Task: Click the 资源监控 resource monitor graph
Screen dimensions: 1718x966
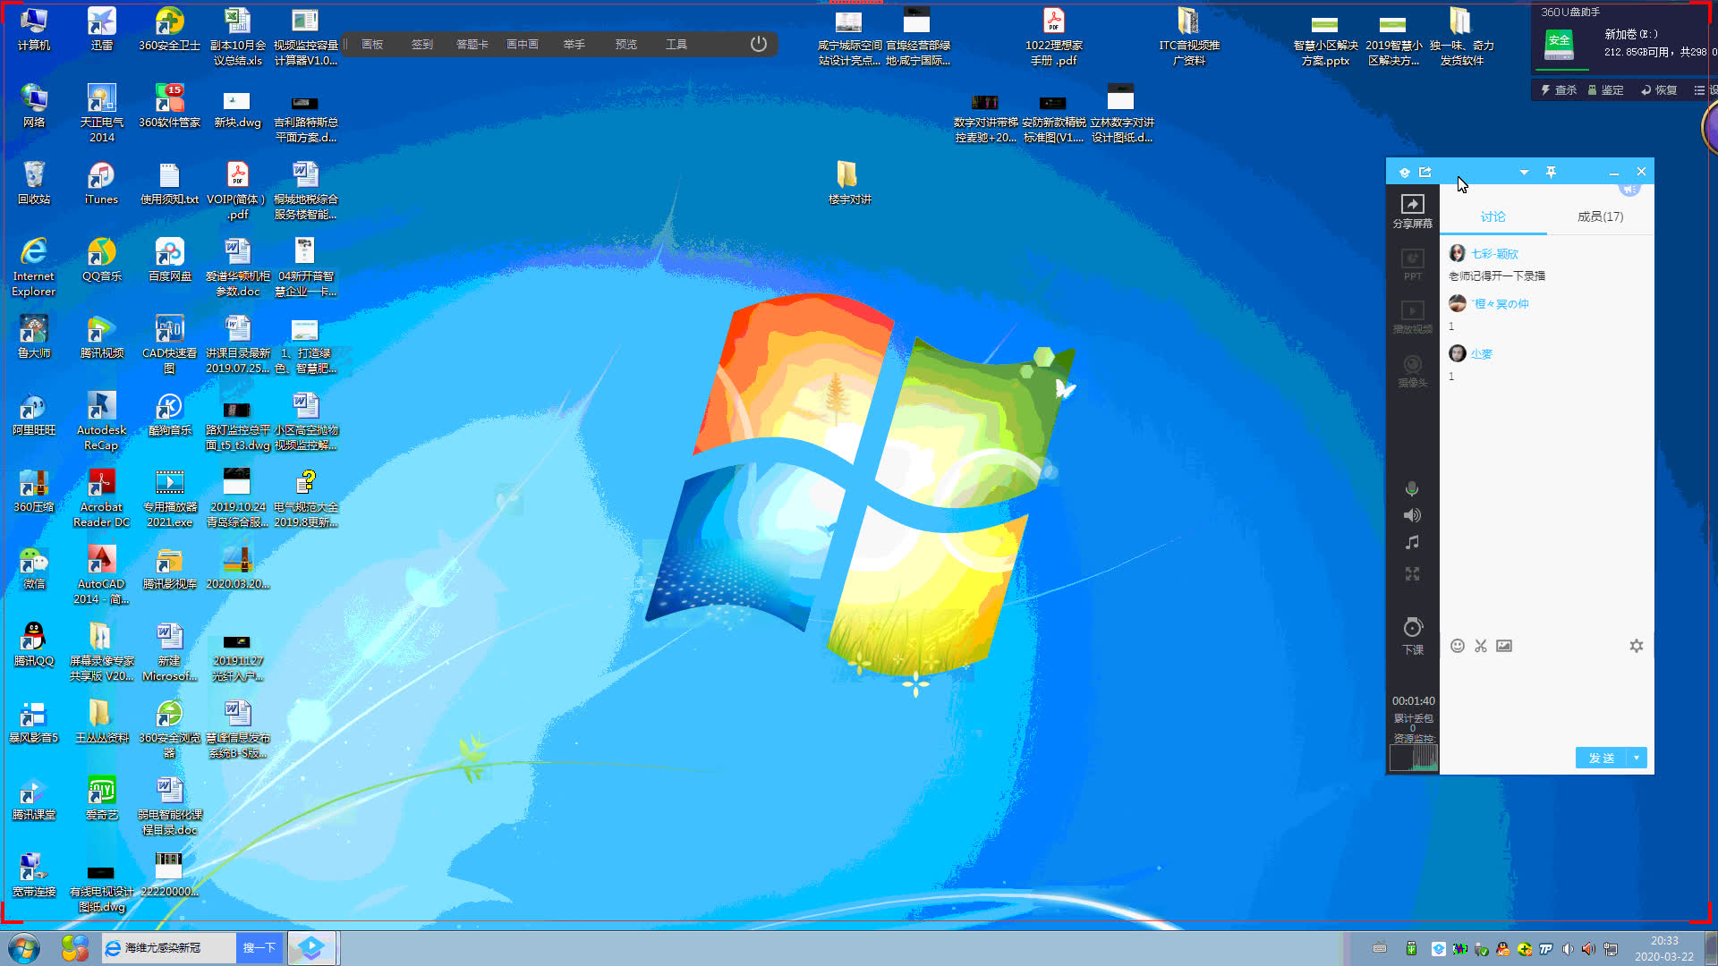Action: 1413,757
